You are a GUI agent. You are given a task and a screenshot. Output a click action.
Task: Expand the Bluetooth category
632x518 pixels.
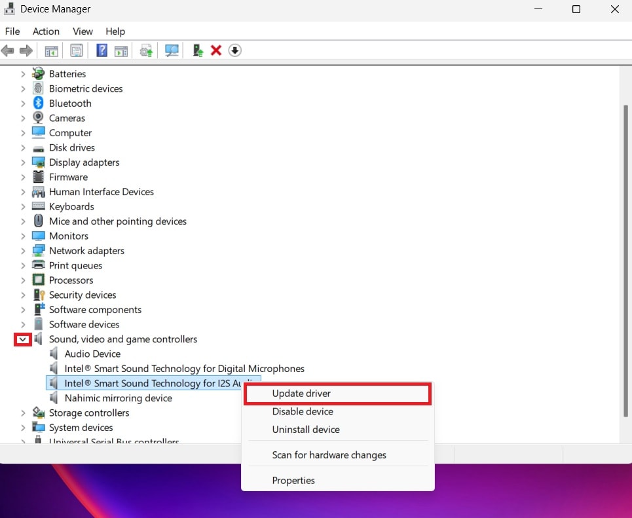point(23,103)
